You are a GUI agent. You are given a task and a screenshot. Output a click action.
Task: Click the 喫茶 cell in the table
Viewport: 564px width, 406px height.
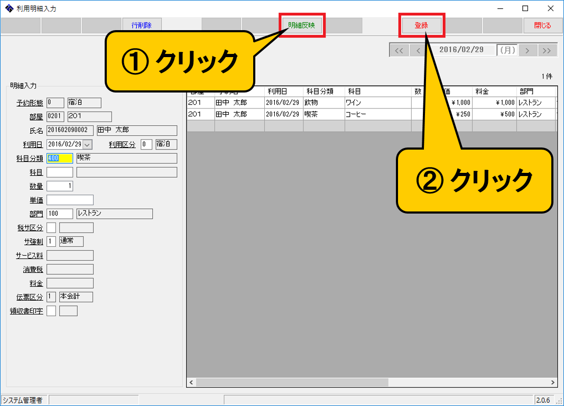pos(323,114)
